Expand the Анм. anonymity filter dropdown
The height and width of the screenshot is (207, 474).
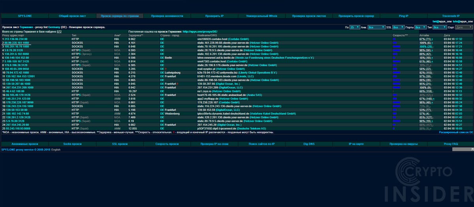coord(376,27)
